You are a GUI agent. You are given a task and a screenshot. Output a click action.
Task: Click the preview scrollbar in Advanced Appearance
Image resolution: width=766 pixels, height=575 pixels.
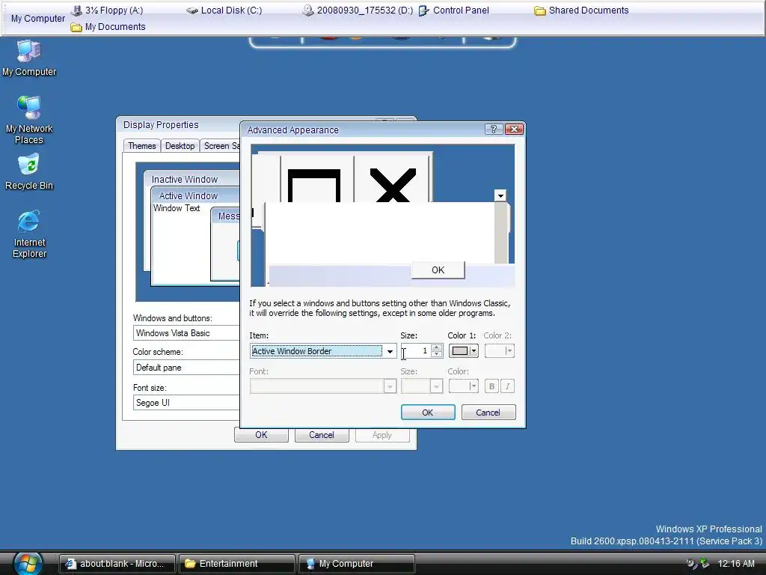coord(500,232)
